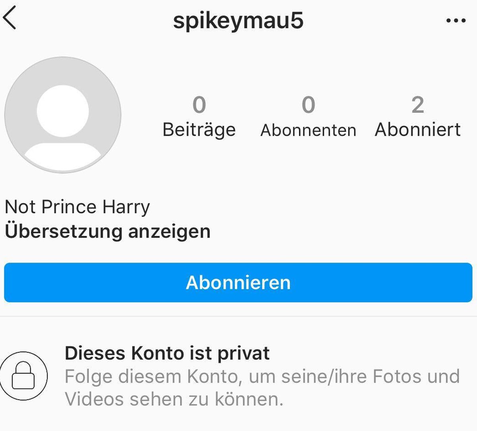Open the three-dot options menu
The height and width of the screenshot is (431, 477).
[x=456, y=20]
